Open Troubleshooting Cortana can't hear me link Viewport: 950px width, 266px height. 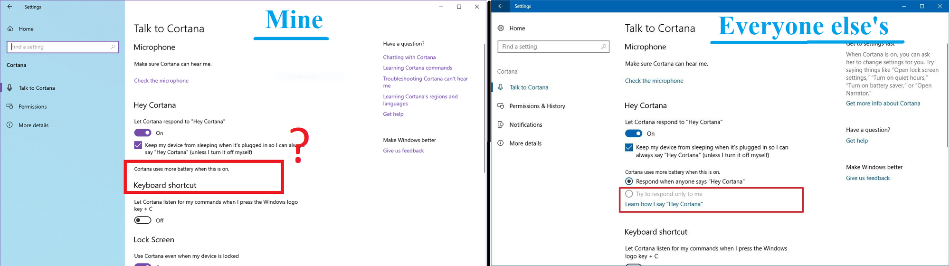tap(426, 82)
